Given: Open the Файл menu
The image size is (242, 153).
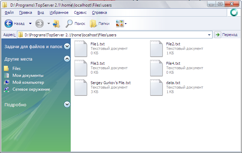Looking at the screenshot, I should [9, 12].
